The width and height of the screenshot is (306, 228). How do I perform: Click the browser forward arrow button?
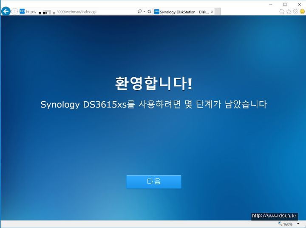coord(14,11)
